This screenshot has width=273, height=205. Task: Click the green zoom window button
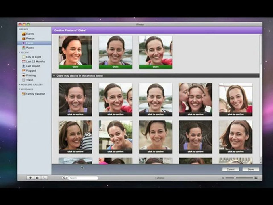(x=28, y=24)
